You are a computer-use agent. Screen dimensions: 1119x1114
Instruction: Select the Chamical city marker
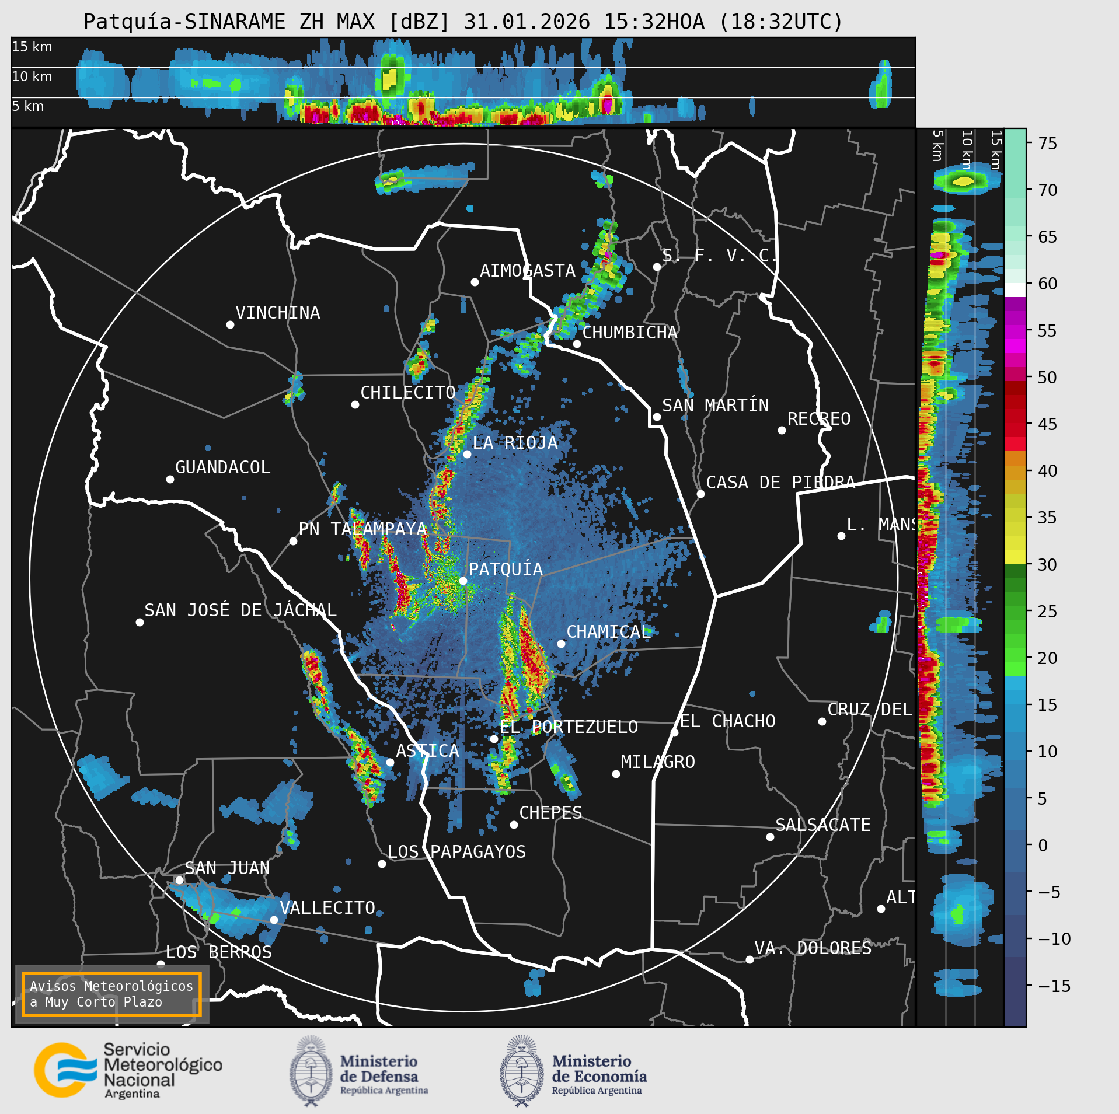click(x=561, y=644)
